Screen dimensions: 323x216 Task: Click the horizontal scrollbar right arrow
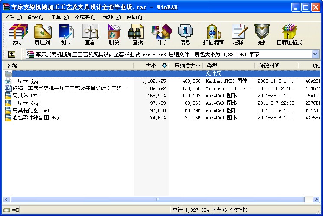tap(316, 199)
